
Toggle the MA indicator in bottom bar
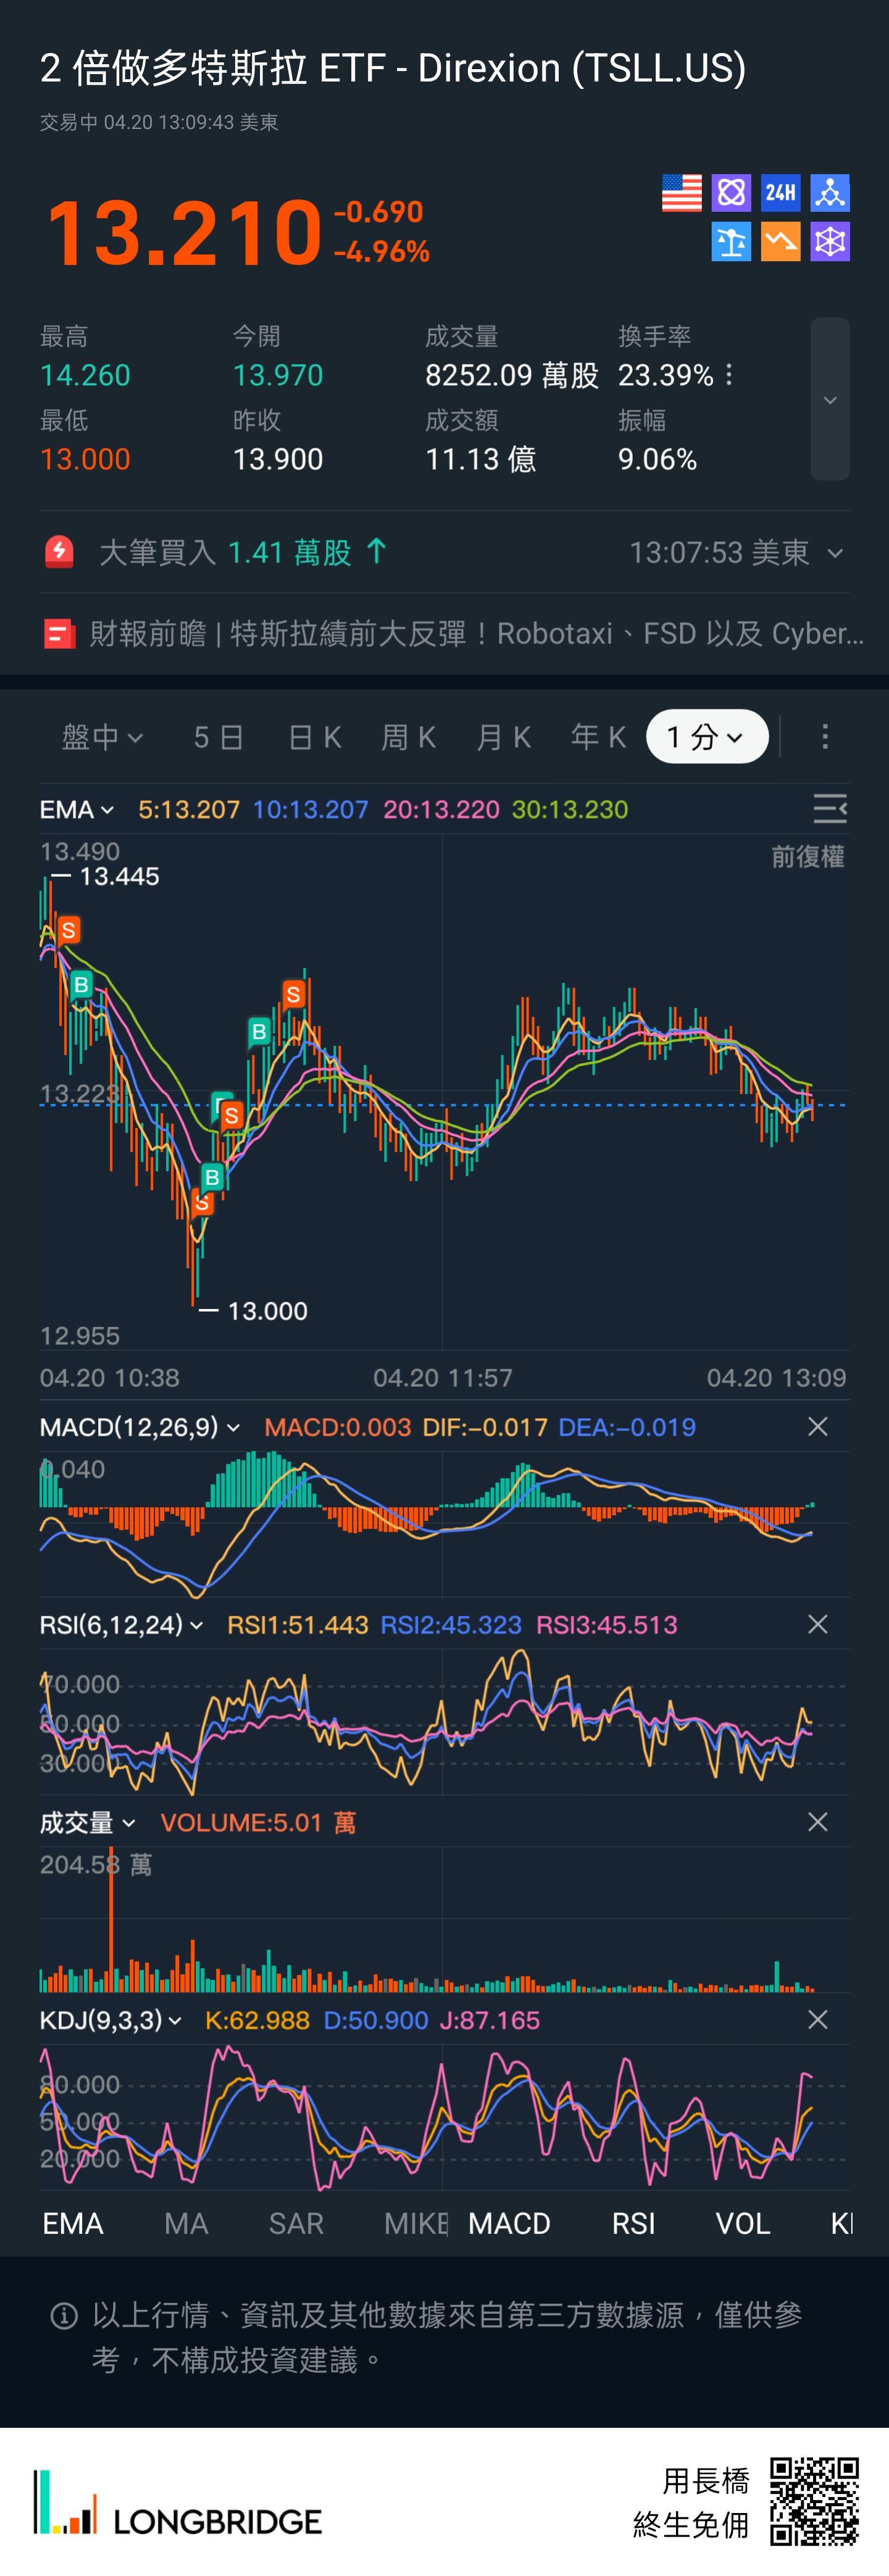pyautogui.click(x=186, y=2223)
